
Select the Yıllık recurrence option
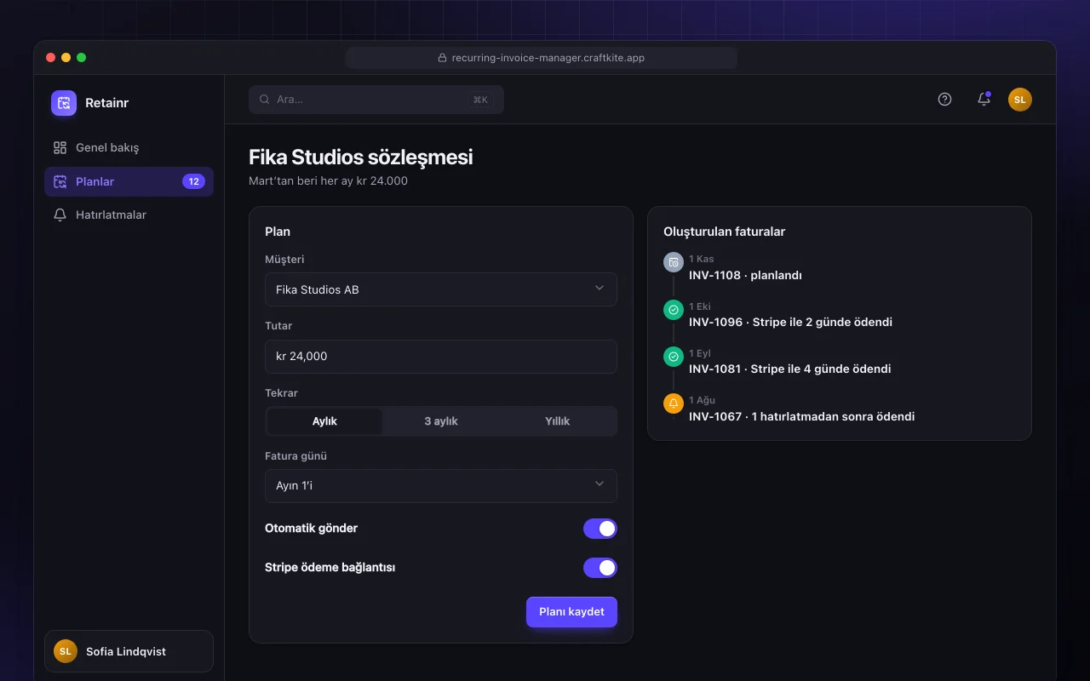pos(558,421)
